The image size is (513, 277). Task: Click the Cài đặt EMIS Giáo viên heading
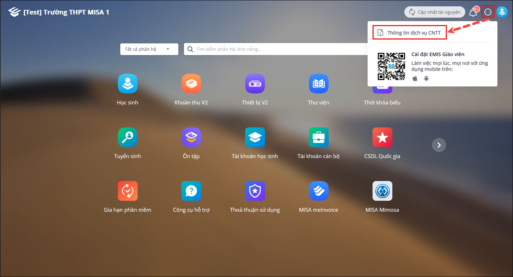(438, 54)
